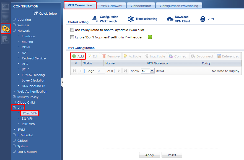
Task: Expand the Licensing menu section
Action: (x=14, y=20)
